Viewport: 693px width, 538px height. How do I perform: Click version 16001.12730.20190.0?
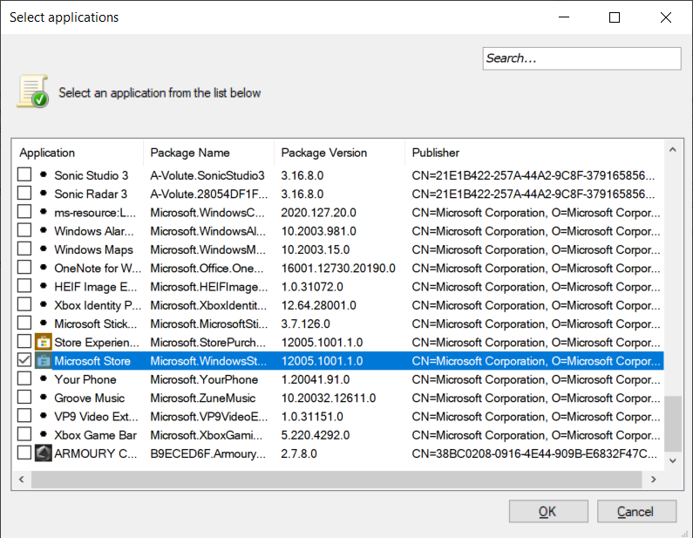[x=338, y=269]
